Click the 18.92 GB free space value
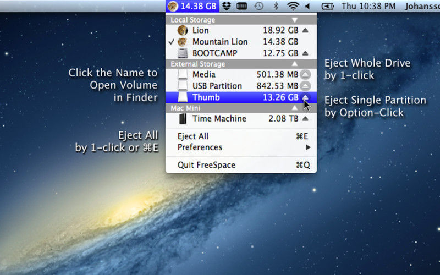This screenshot has width=440, height=275. coord(280,30)
